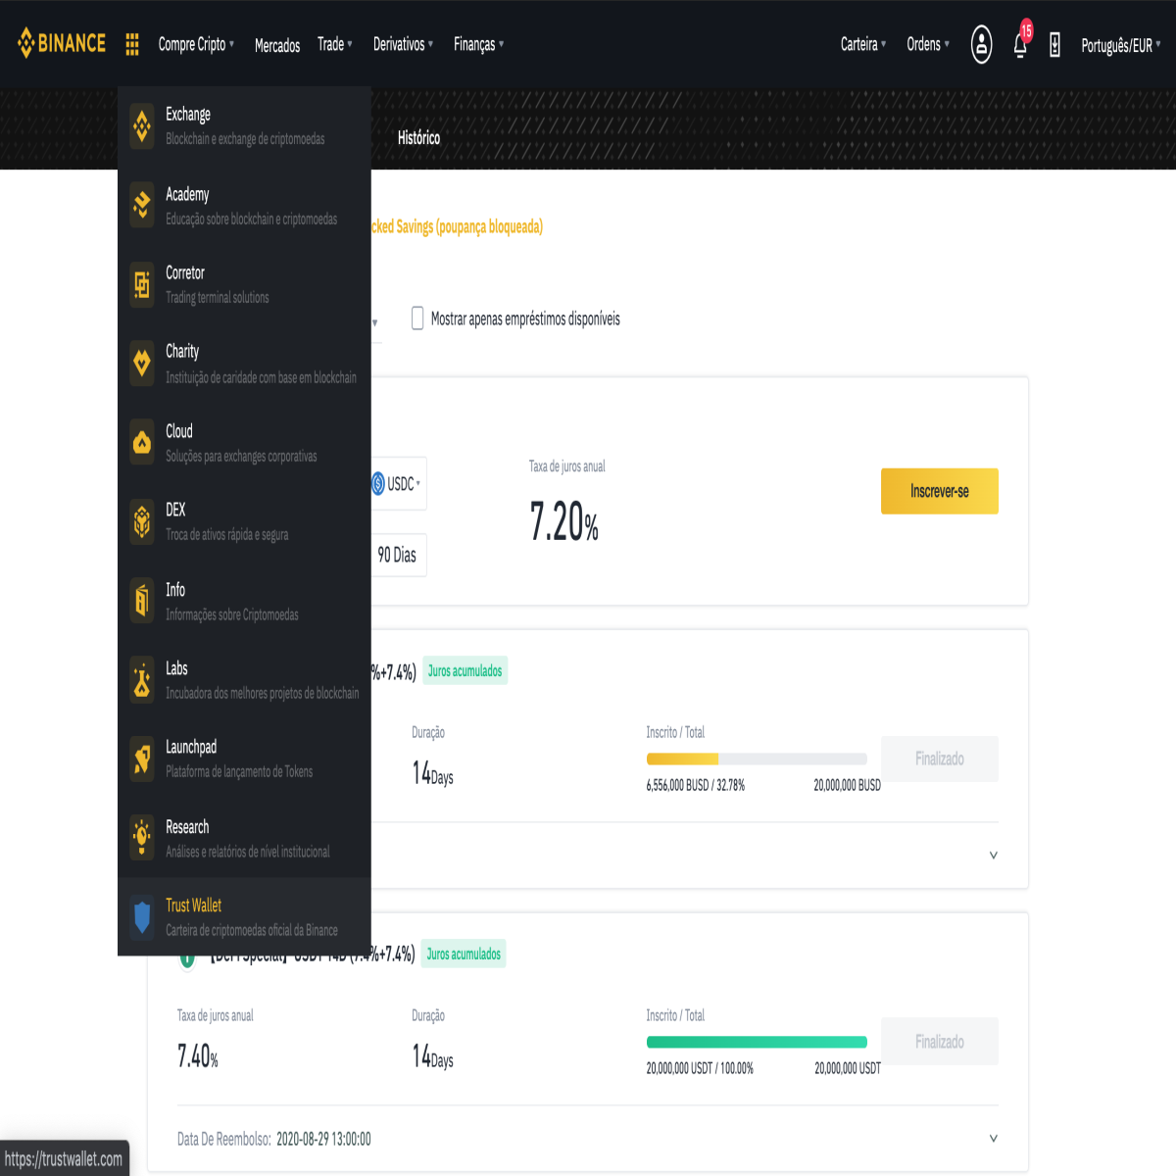Select Academy menu entry
1176x1176 pixels.
point(244,205)
